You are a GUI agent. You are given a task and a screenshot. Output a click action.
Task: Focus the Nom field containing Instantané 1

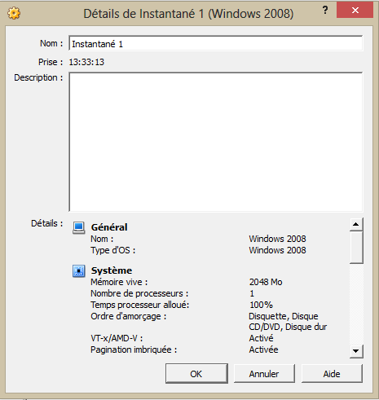pyautogui.click(x=216, y=44)
